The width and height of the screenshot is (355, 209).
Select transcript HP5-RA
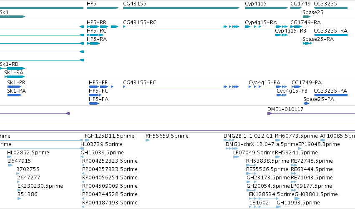93,43
